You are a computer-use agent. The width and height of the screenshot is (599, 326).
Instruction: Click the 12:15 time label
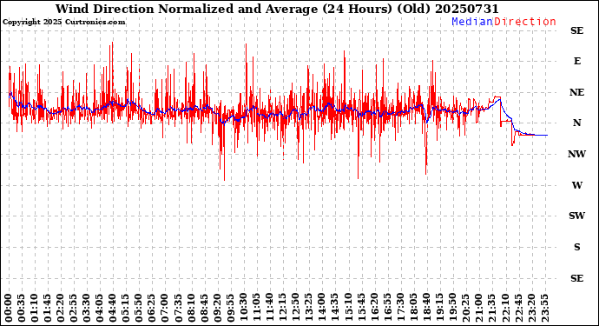(x=283, y=308)
